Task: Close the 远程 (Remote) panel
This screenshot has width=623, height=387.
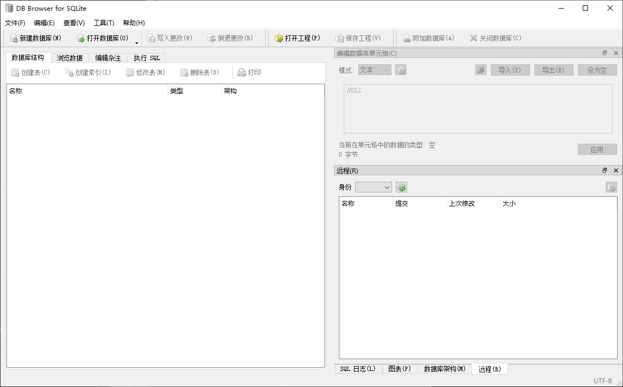Action: [x=616, y=170]
